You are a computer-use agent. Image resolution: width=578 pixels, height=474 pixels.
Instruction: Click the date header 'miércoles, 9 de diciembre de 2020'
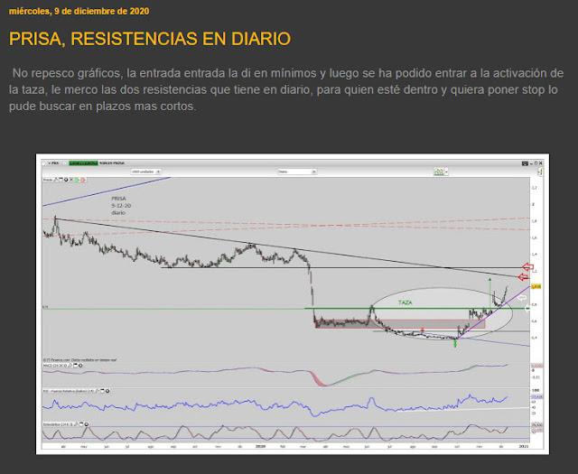point(79,12)
